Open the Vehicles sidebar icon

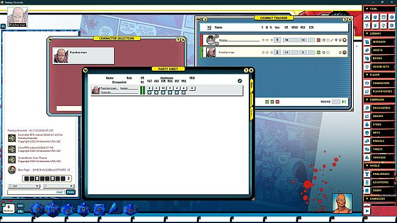[x=367, y=158]
